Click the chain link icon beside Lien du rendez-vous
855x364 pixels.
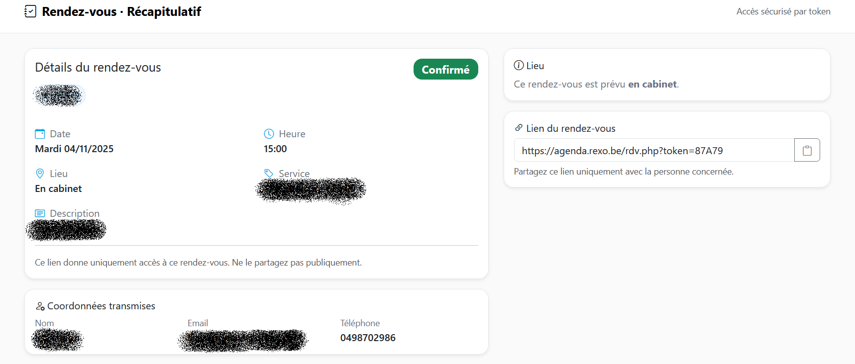coord(519,128)
